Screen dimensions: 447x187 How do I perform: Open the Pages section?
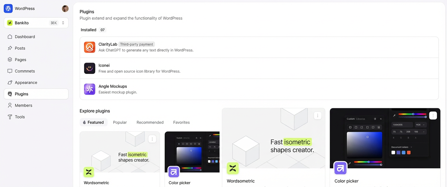point(20,60)
